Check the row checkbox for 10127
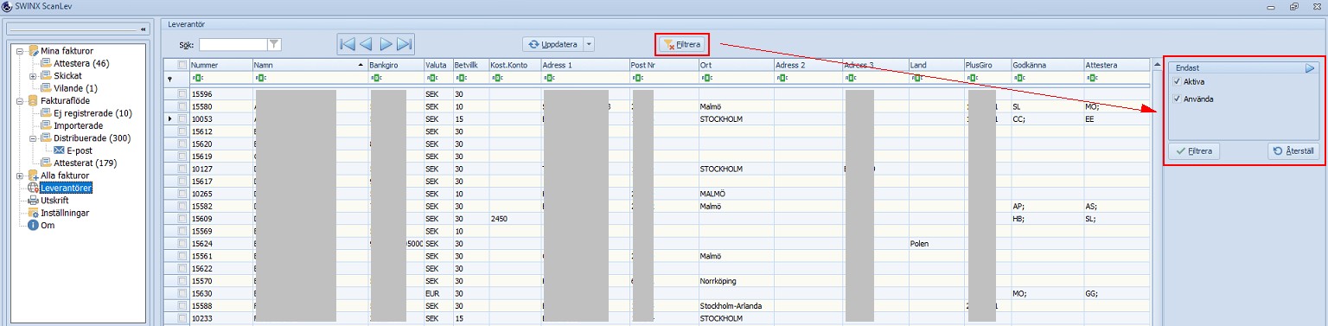Viewport: 1328px width, 326px height. [182, 169]
